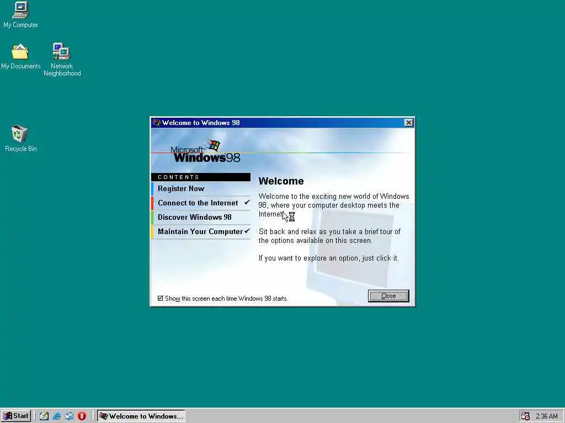Select Maintain Your Computer option
565x423 pixels.
pyautogui.click(x=201, y=232)
